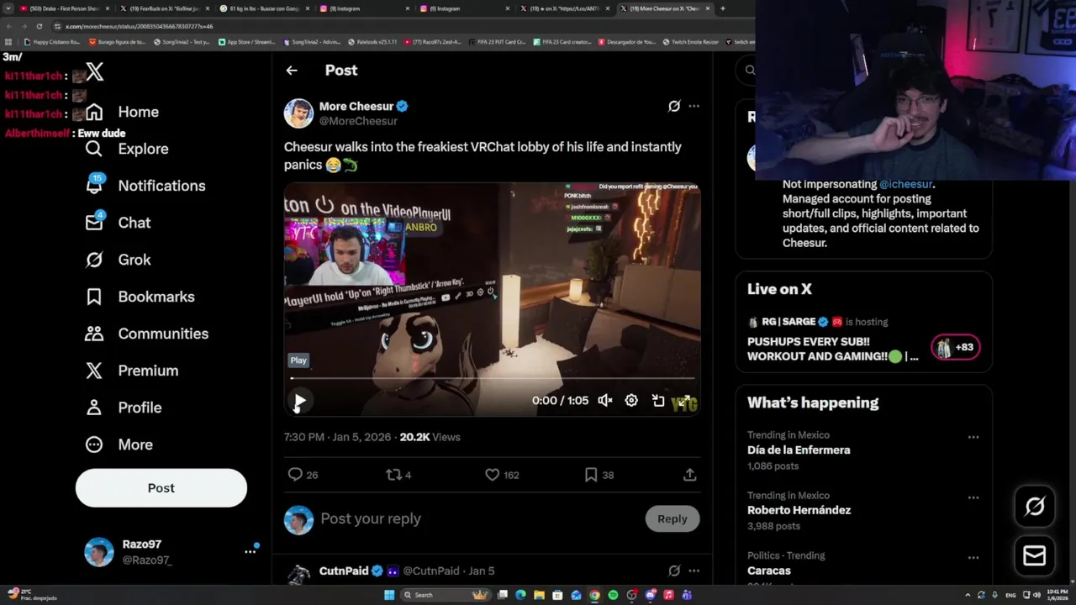Image resolution: width=1076 pixels, height=605 pixels.
Task: Open Bookmarks in the sidebar
Action: (140, 297)
